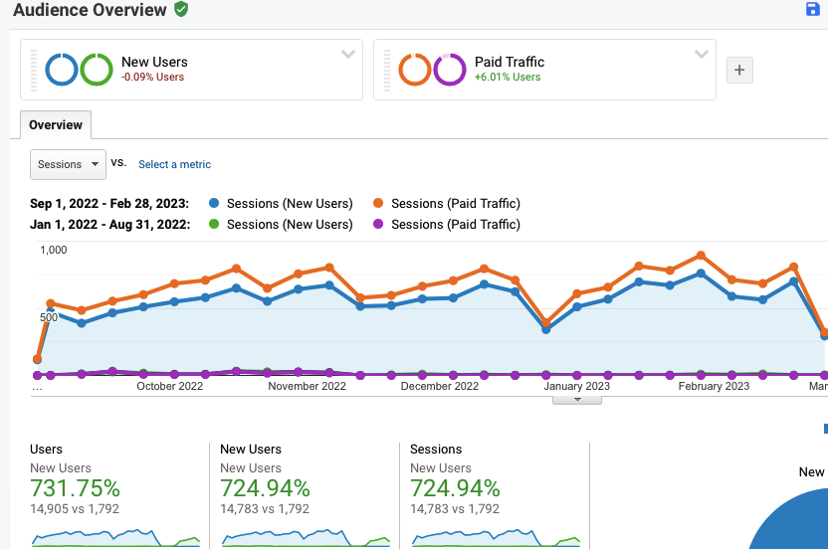
Task: Click the February 2023 axis label
Action: tap(714, 386)
